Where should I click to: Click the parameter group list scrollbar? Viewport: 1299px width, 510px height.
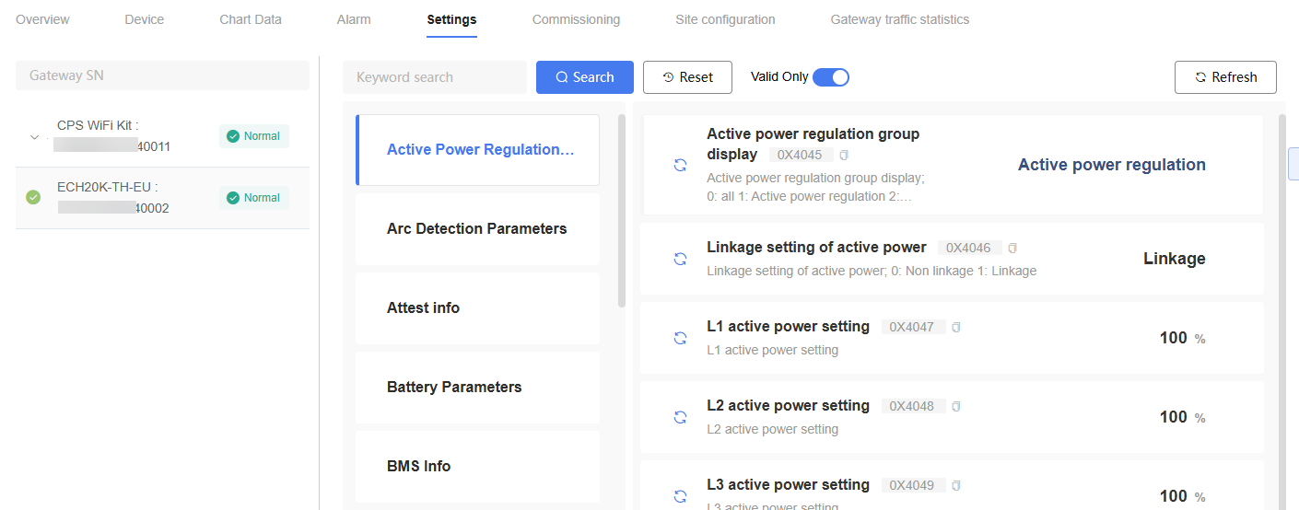621,211
